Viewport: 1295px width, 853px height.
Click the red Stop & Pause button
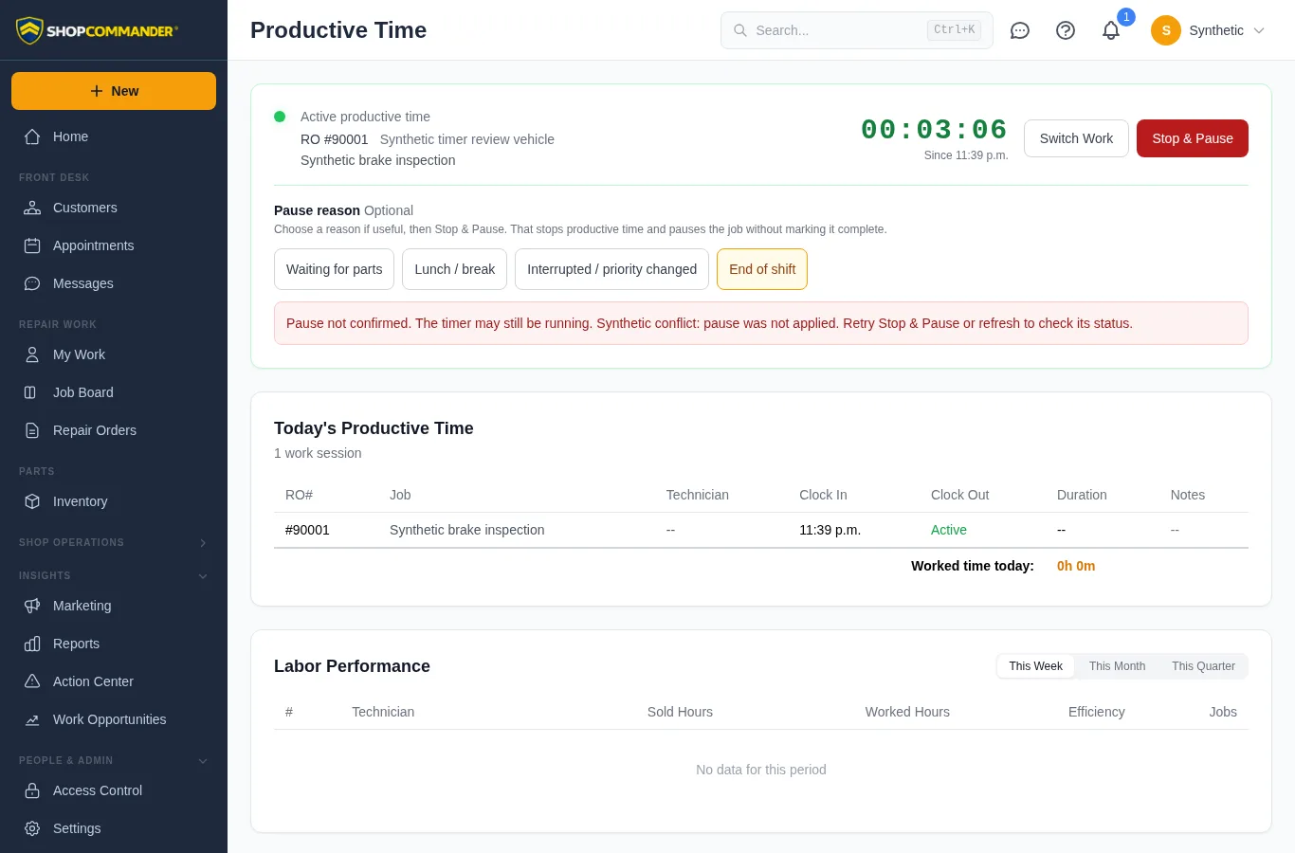[1193, 138]
